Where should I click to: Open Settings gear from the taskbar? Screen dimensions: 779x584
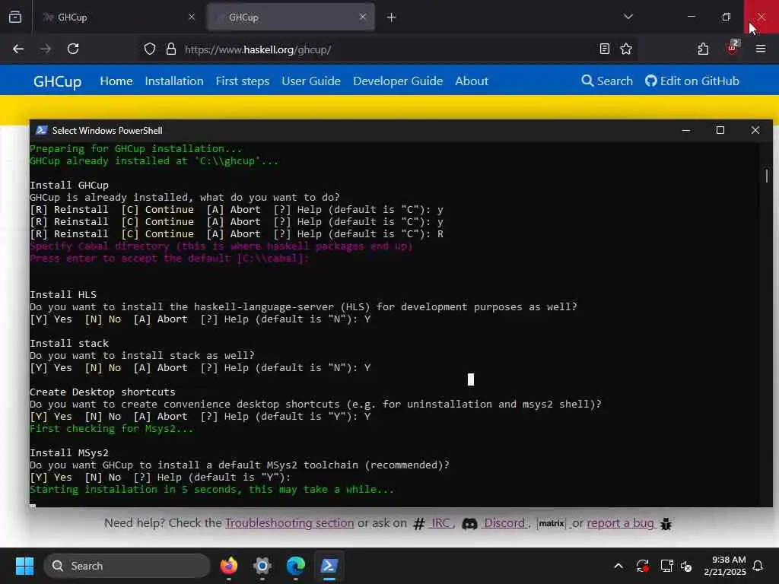[262, 566]
